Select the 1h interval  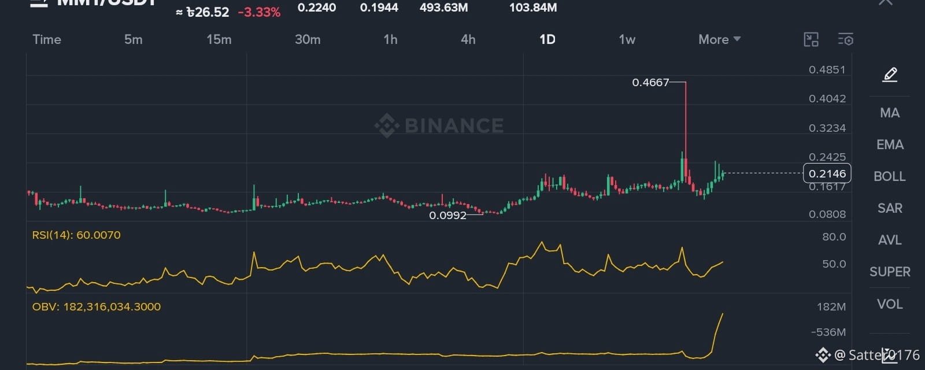(x=390, y=39)
